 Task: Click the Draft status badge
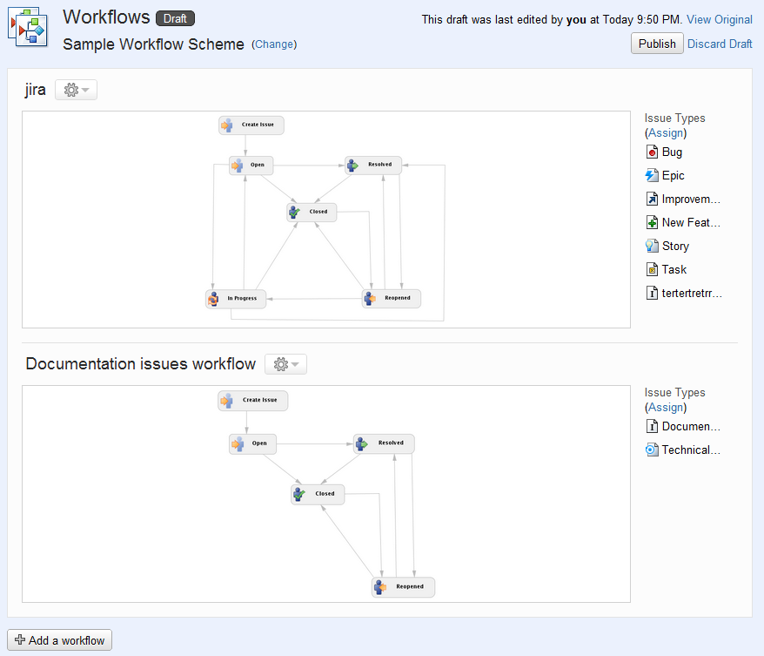coord(175,18)
